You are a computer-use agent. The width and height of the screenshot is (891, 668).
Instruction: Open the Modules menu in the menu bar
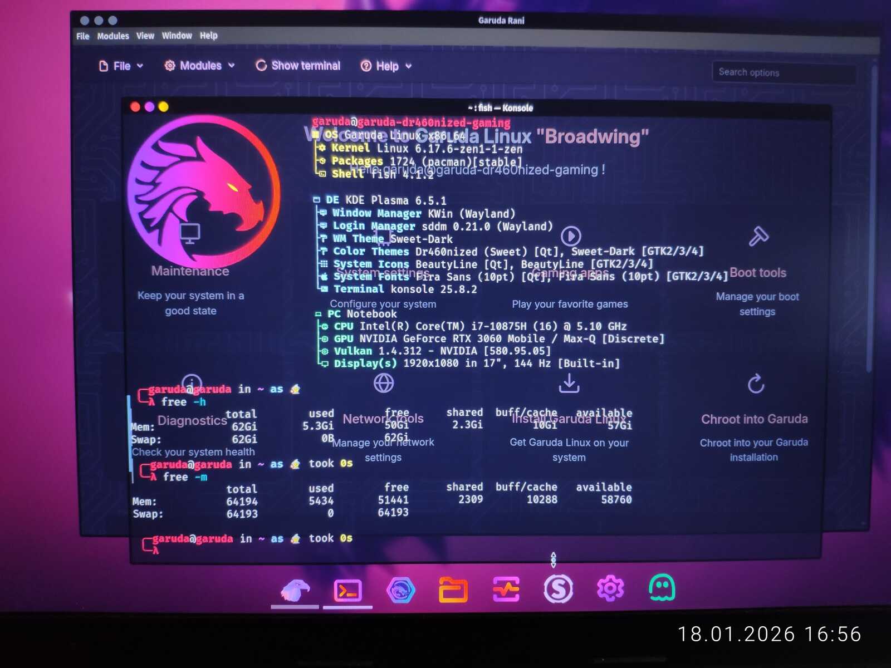click(x=113, y=36)
